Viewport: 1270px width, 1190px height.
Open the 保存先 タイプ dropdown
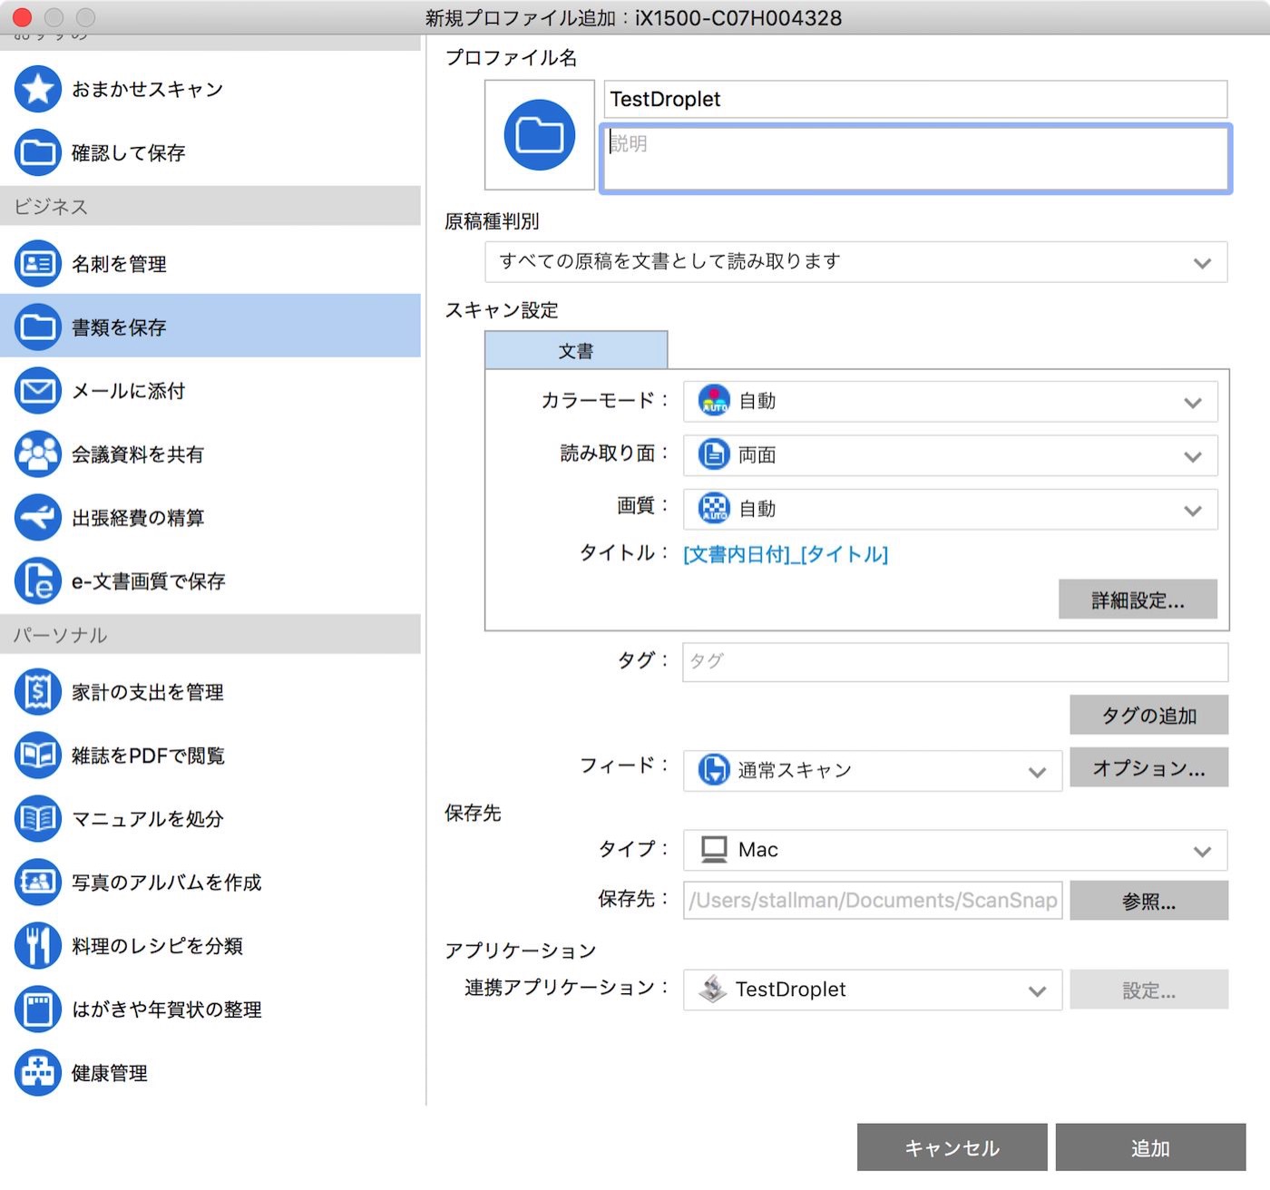955,850
